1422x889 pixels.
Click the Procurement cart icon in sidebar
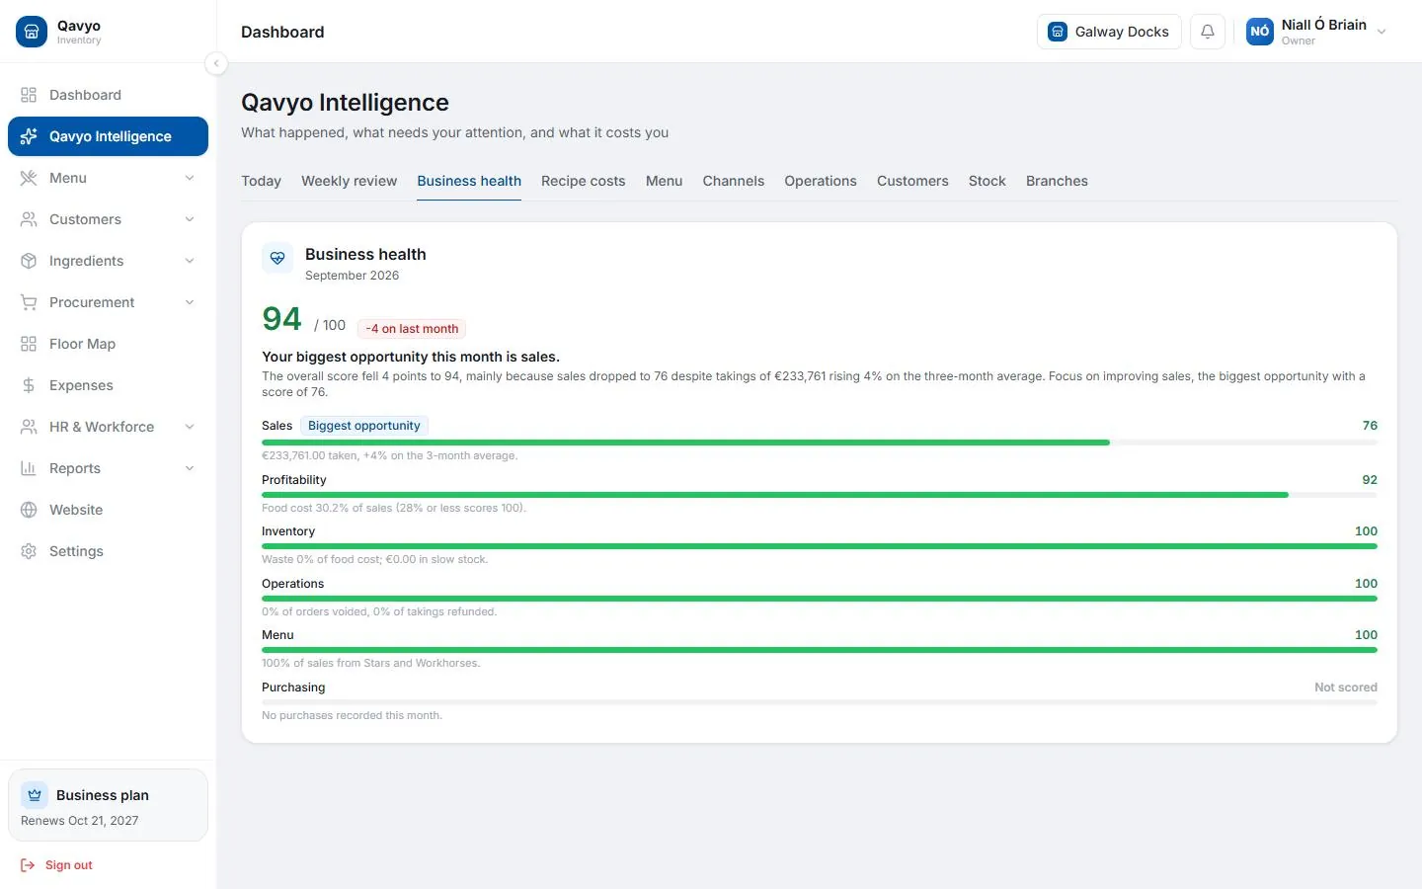coord(29,302)
